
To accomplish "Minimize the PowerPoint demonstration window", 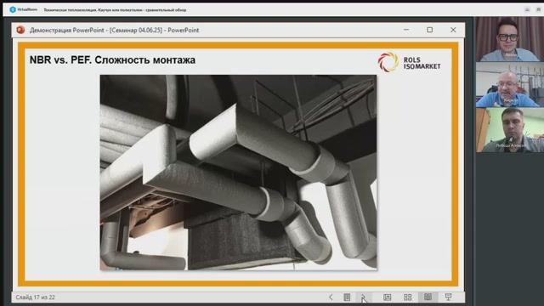I will coord(406,30).
